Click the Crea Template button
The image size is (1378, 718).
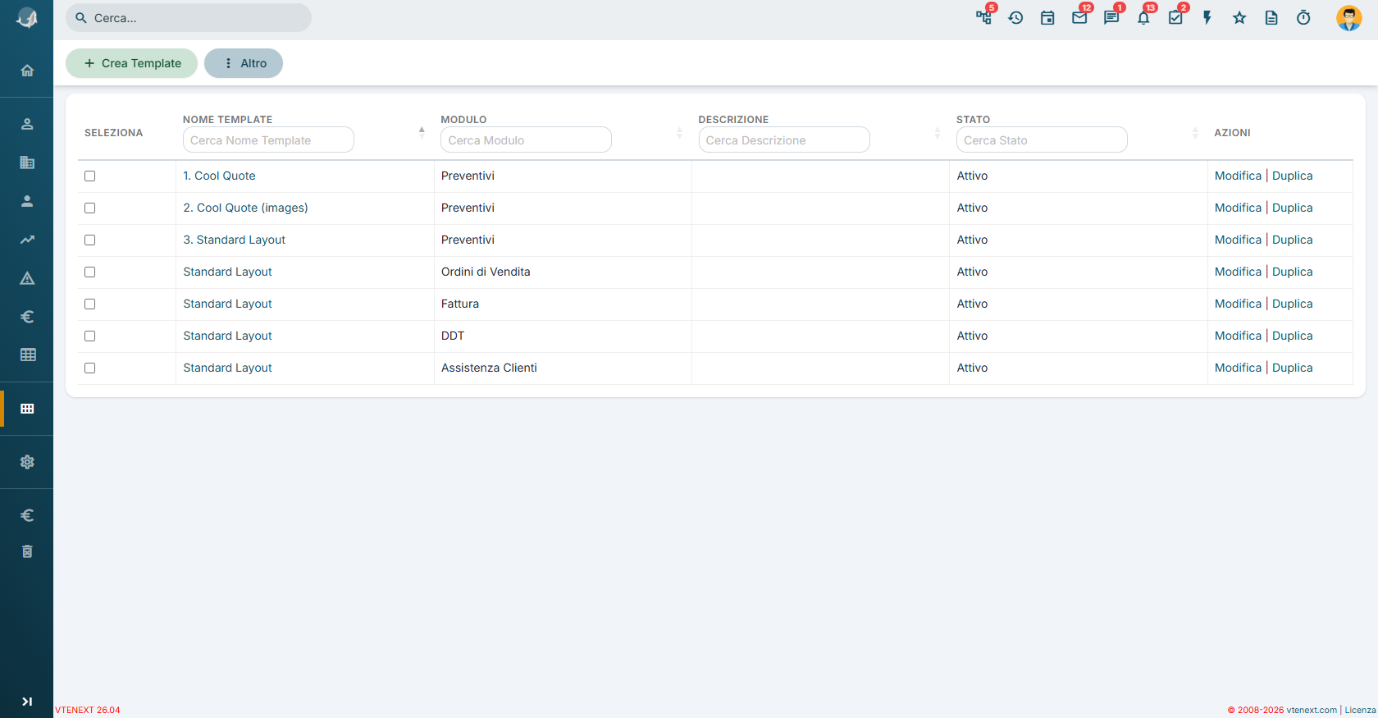tap(131, 63)
